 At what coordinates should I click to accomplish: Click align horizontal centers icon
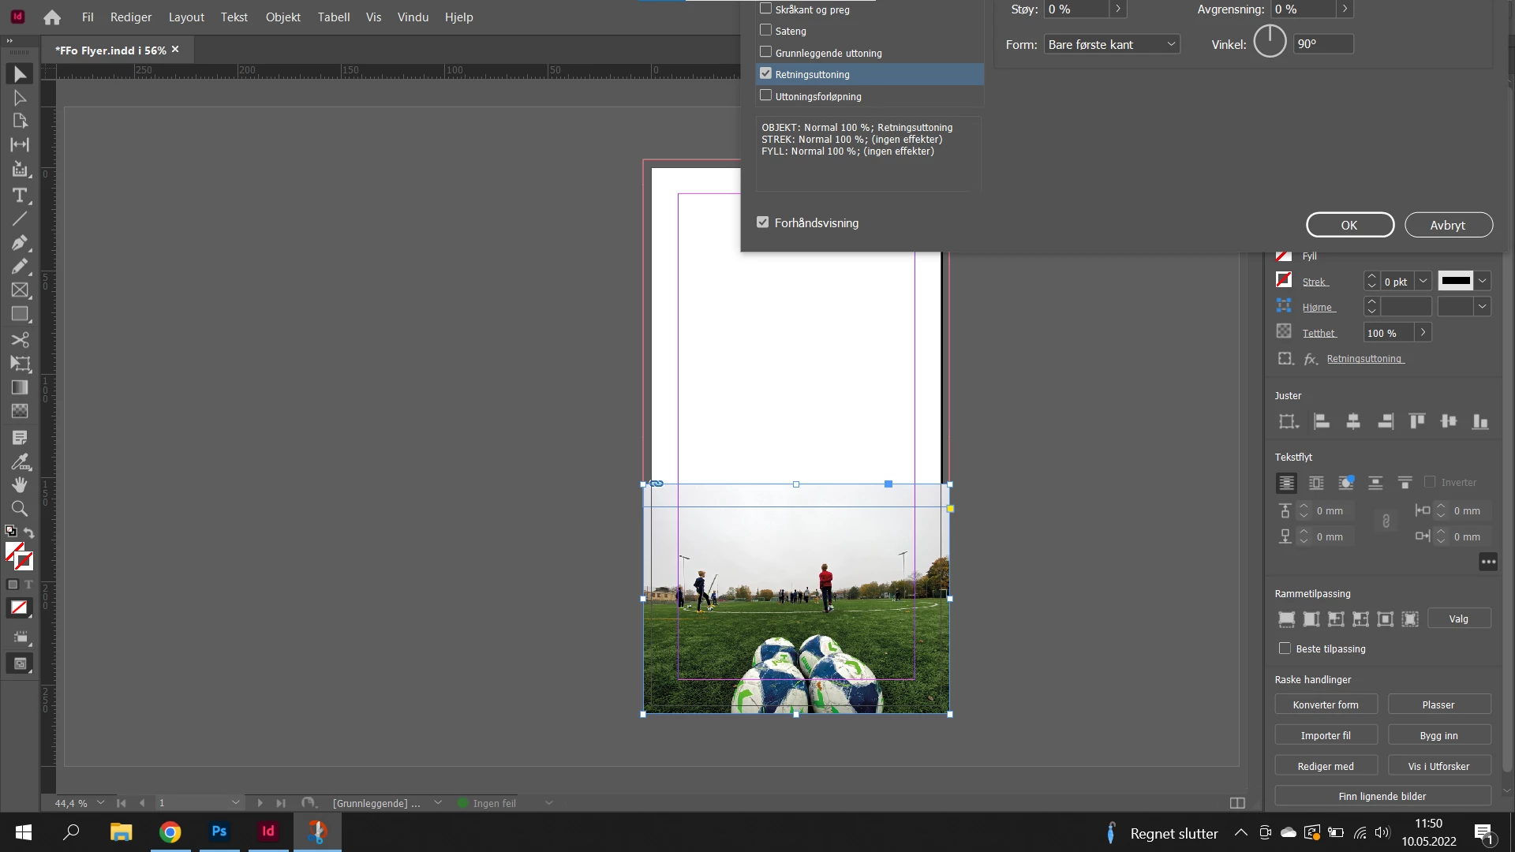click(1352, 421)
